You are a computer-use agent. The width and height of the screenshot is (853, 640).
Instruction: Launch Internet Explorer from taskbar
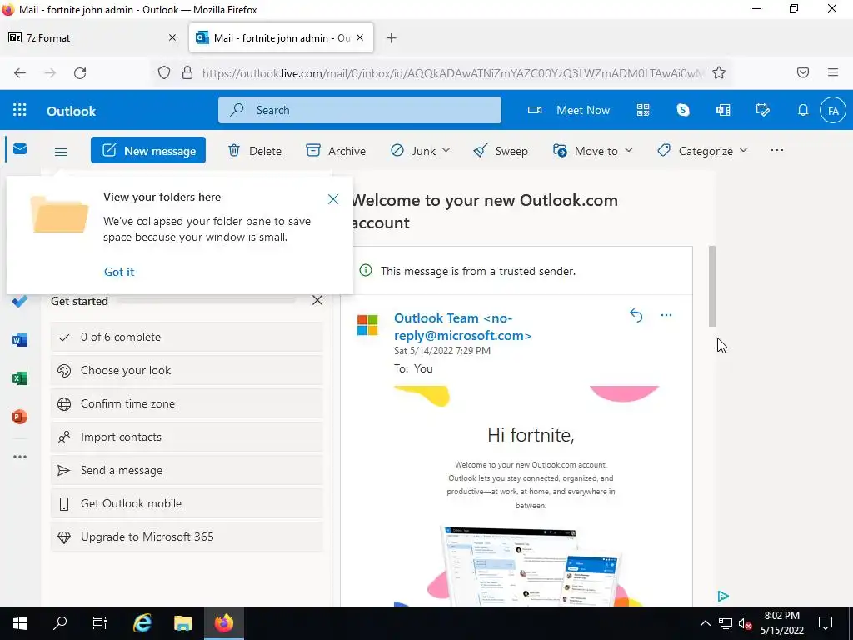(x=142, y=623)
